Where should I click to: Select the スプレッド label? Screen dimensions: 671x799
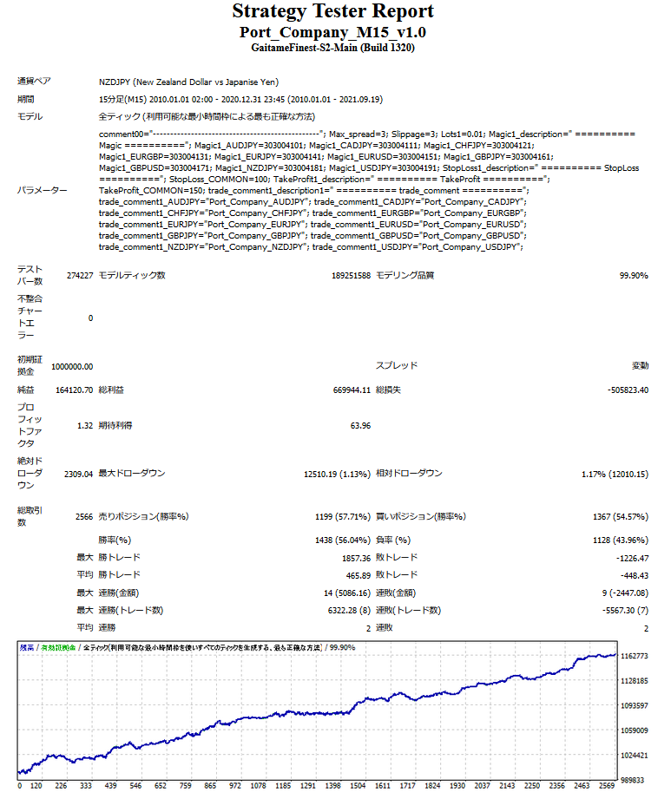coord(397,365)
